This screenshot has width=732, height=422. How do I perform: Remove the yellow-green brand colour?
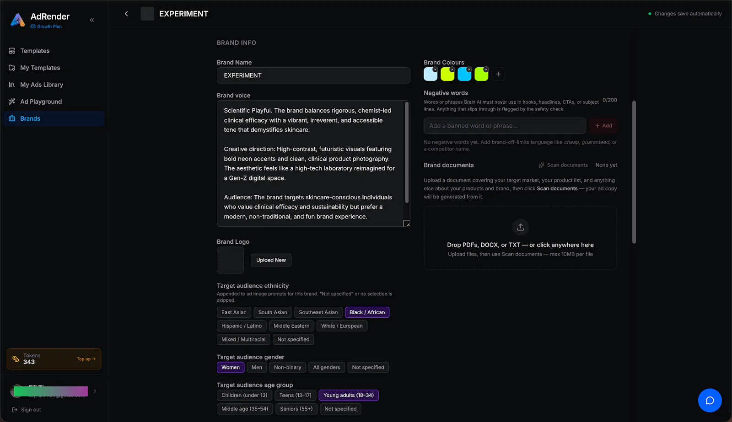(452, 69)
